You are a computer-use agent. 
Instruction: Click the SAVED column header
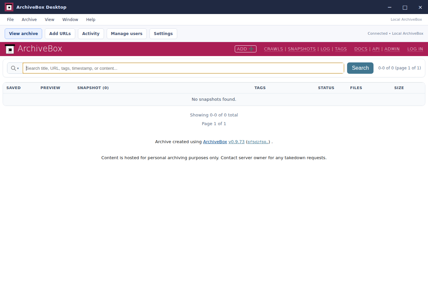13,88
